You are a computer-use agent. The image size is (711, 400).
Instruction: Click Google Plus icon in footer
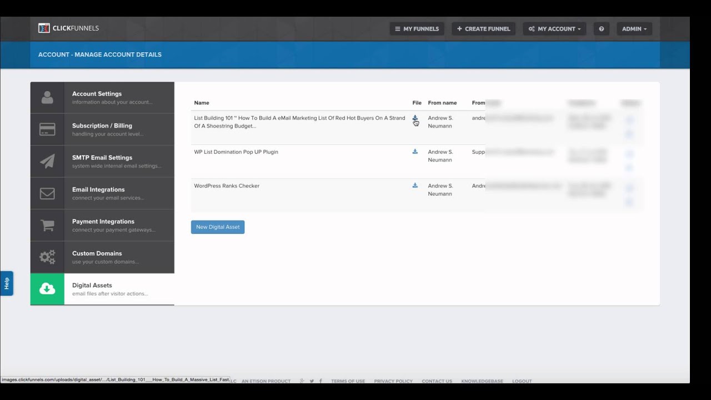pyautogui.click(x=302, y=381)
